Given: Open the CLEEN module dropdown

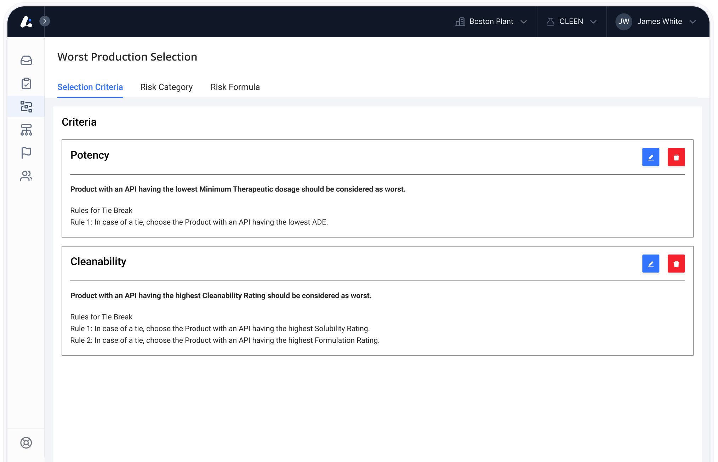Looking at the screenshot, I should tap(571, 22).
